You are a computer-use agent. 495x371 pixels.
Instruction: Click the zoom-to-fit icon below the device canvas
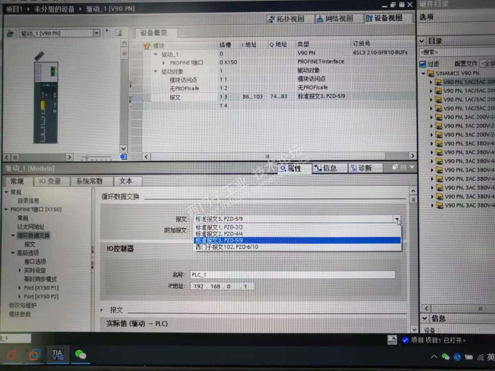123,157
